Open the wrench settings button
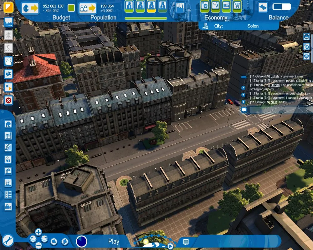The image size is (313, 250). pyautogui.click(x=8, y=241)
